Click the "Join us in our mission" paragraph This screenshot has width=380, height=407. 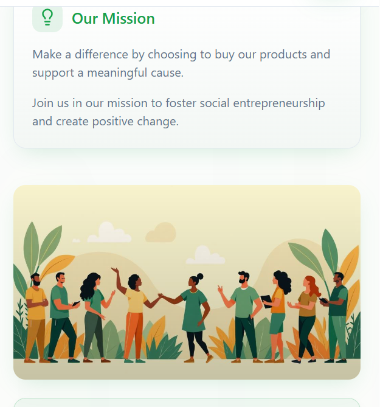(x=179, y=112)
